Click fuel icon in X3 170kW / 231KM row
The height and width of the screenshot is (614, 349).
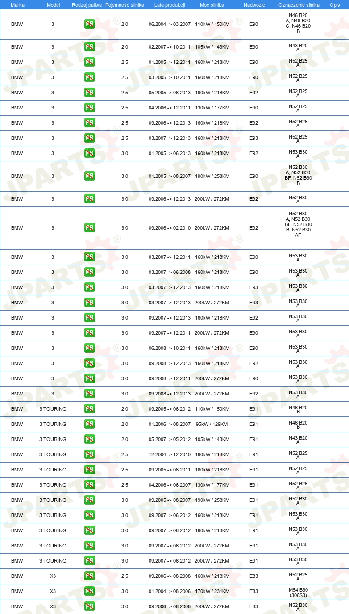coord(89,591)
